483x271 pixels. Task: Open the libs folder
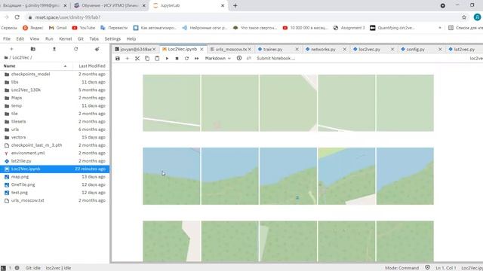tap(55, 82)
